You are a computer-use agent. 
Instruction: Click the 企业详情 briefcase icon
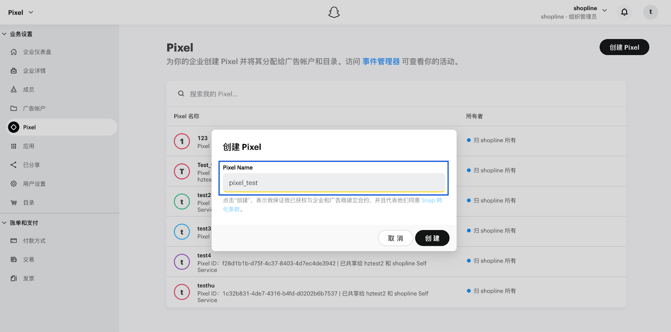[x=14, y=71]
